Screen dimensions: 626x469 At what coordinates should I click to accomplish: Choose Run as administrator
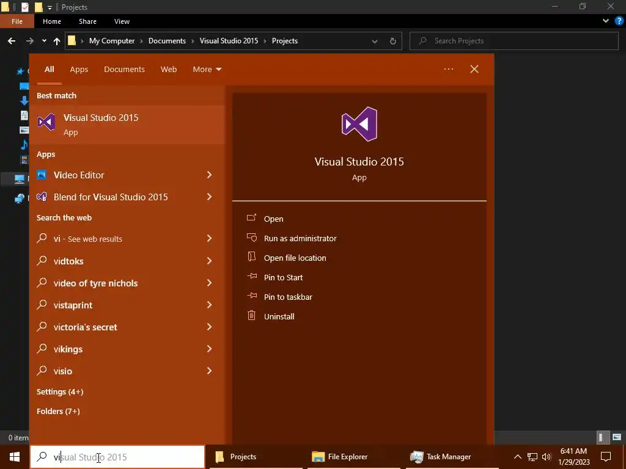(300, 238)
